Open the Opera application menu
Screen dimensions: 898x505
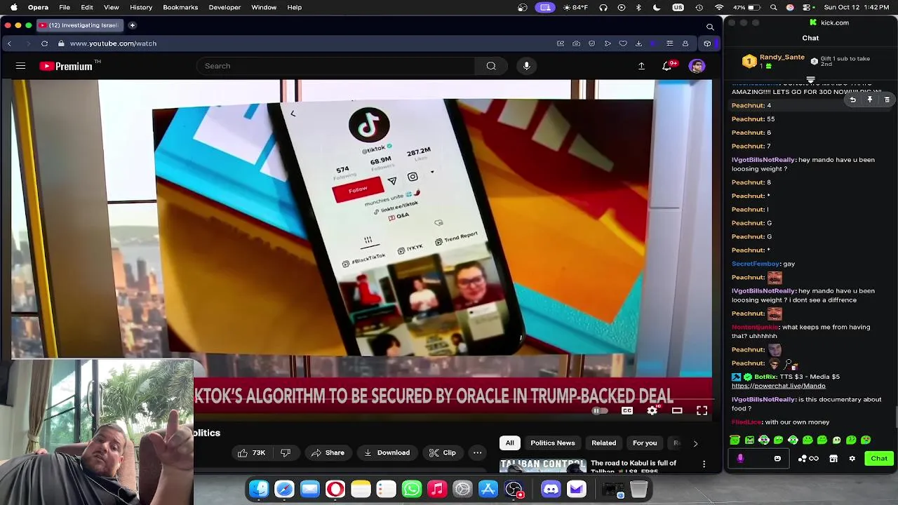[x=38, y=7]
